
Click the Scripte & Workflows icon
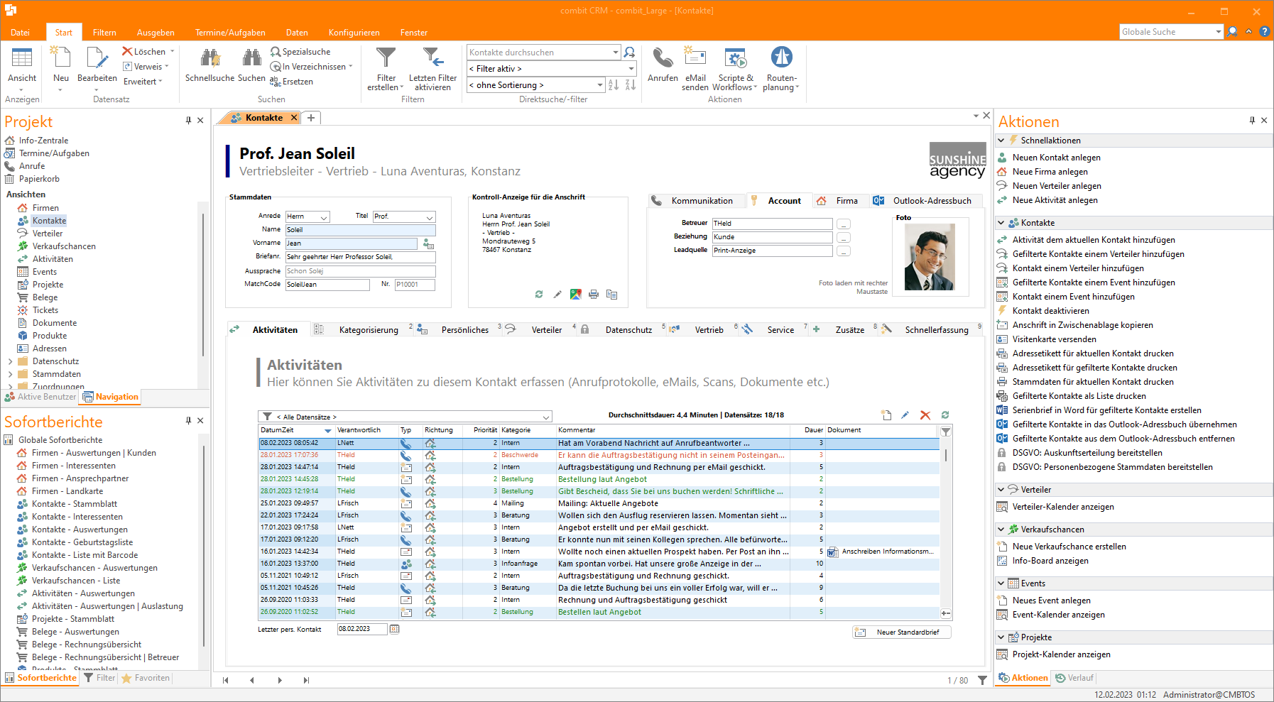[x=735, y=59]
